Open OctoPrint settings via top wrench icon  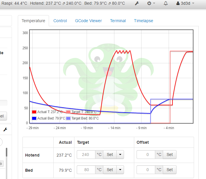(x=137, y=3)
